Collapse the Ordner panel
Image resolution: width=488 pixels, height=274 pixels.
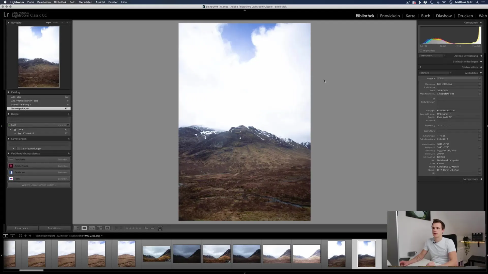8,114
